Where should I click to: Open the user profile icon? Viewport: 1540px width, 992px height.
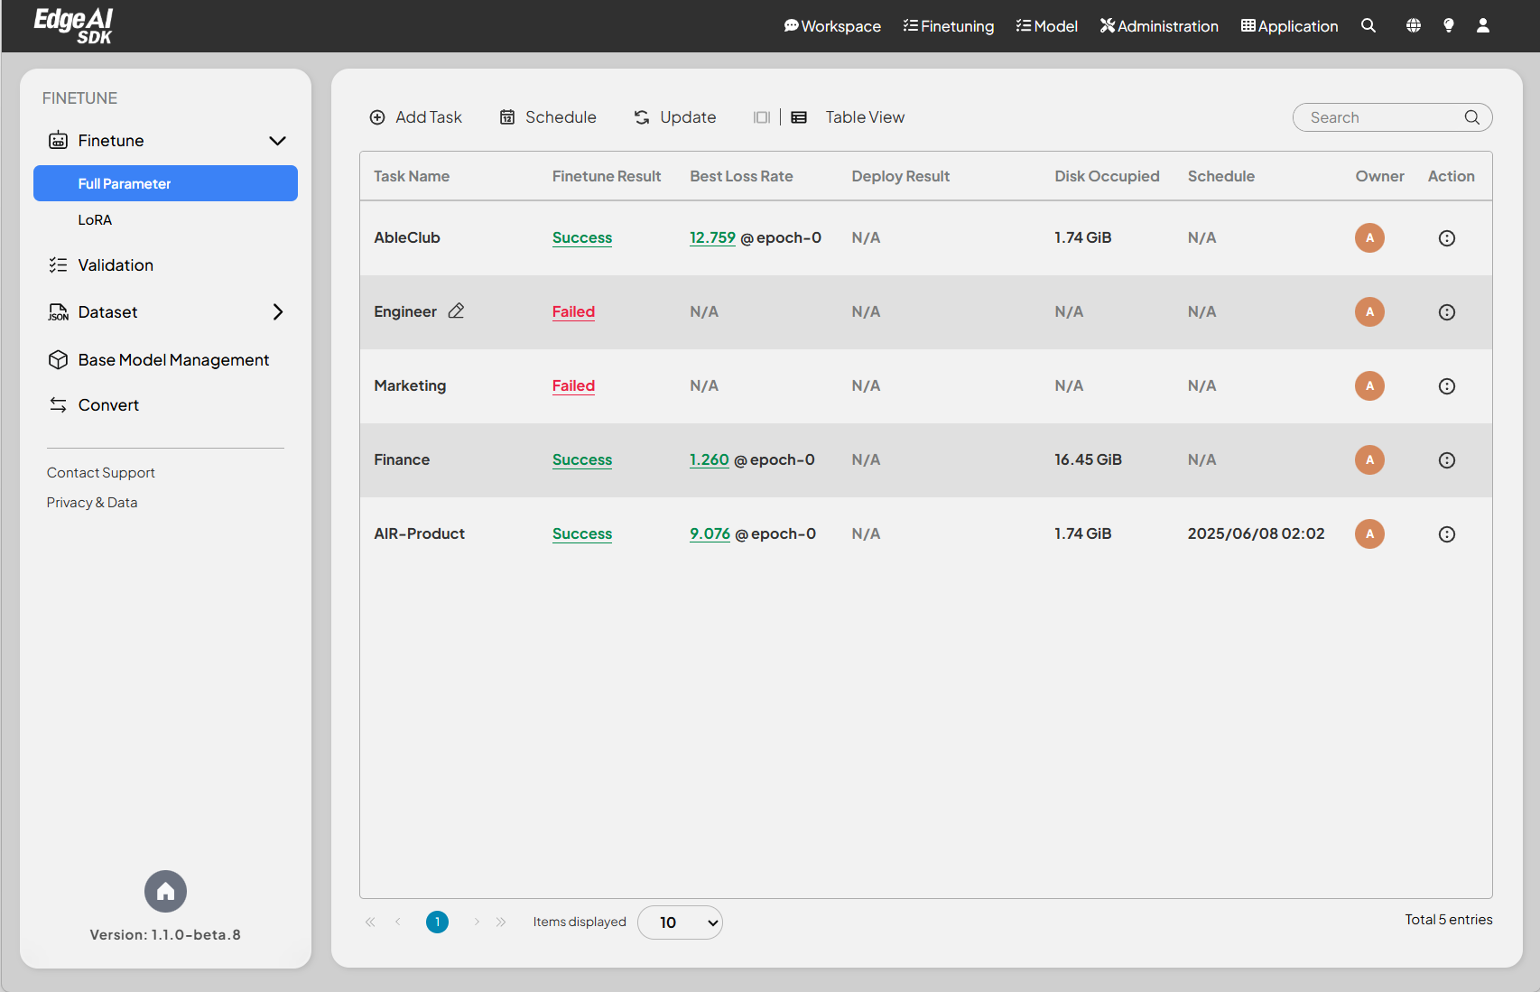click(1482, 26)
